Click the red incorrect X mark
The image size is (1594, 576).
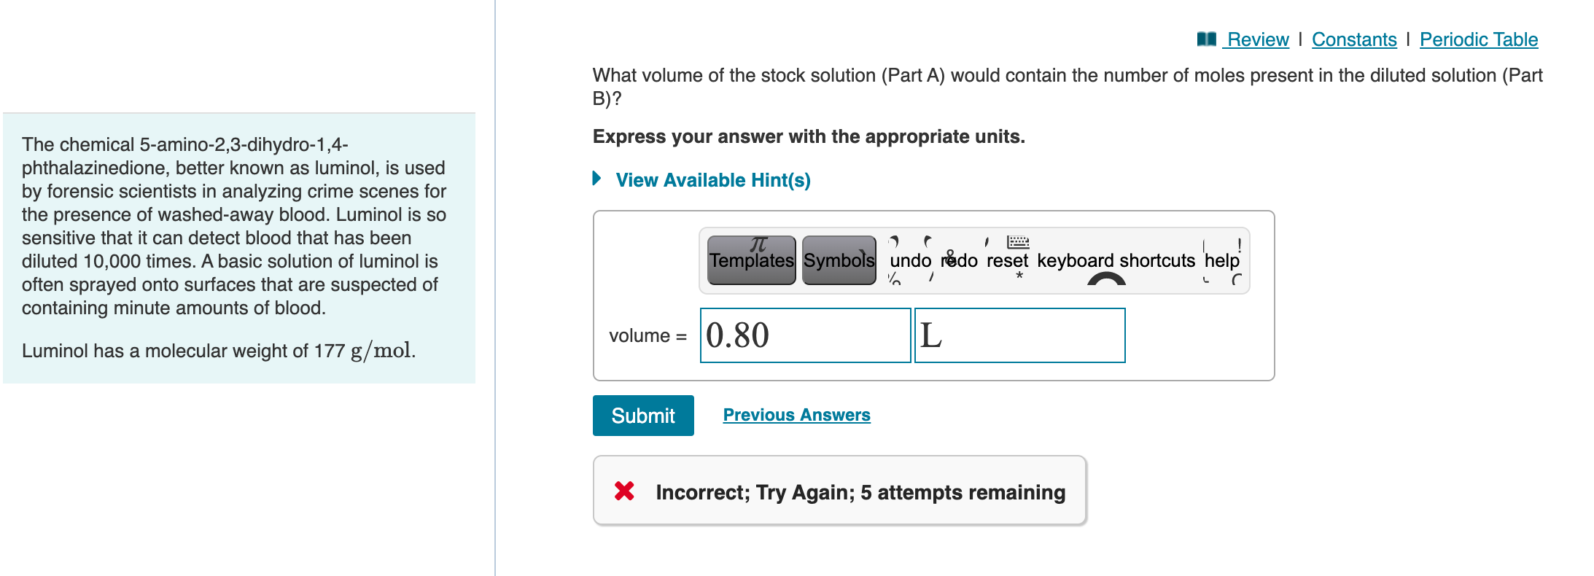point(624,492)
